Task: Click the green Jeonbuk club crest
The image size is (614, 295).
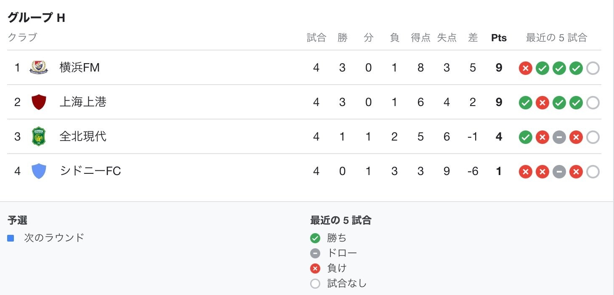Action: click(39, 137)
